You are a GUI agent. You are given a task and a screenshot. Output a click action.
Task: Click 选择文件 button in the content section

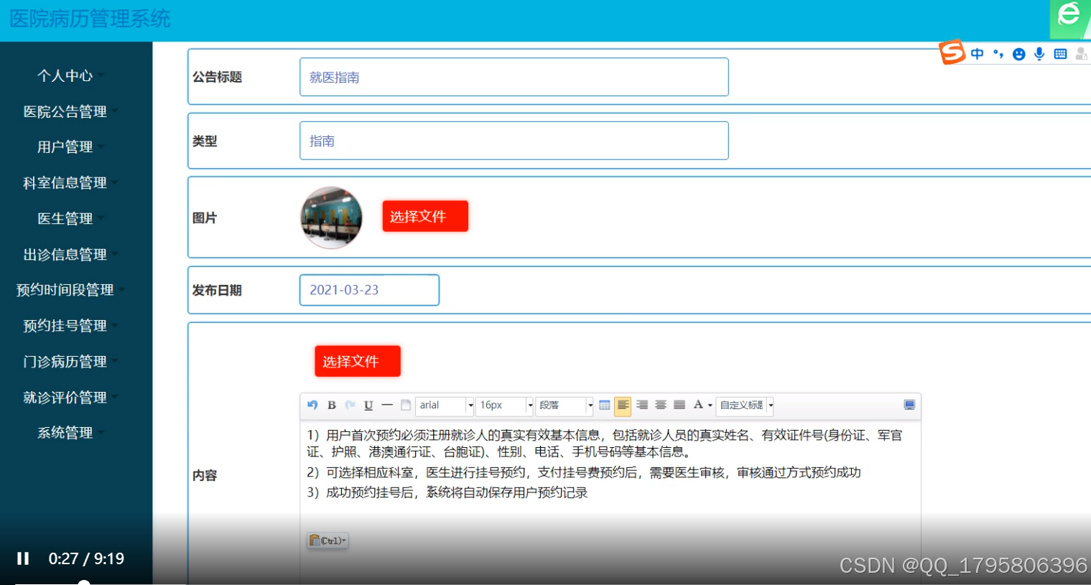click(x=358, y=361)
